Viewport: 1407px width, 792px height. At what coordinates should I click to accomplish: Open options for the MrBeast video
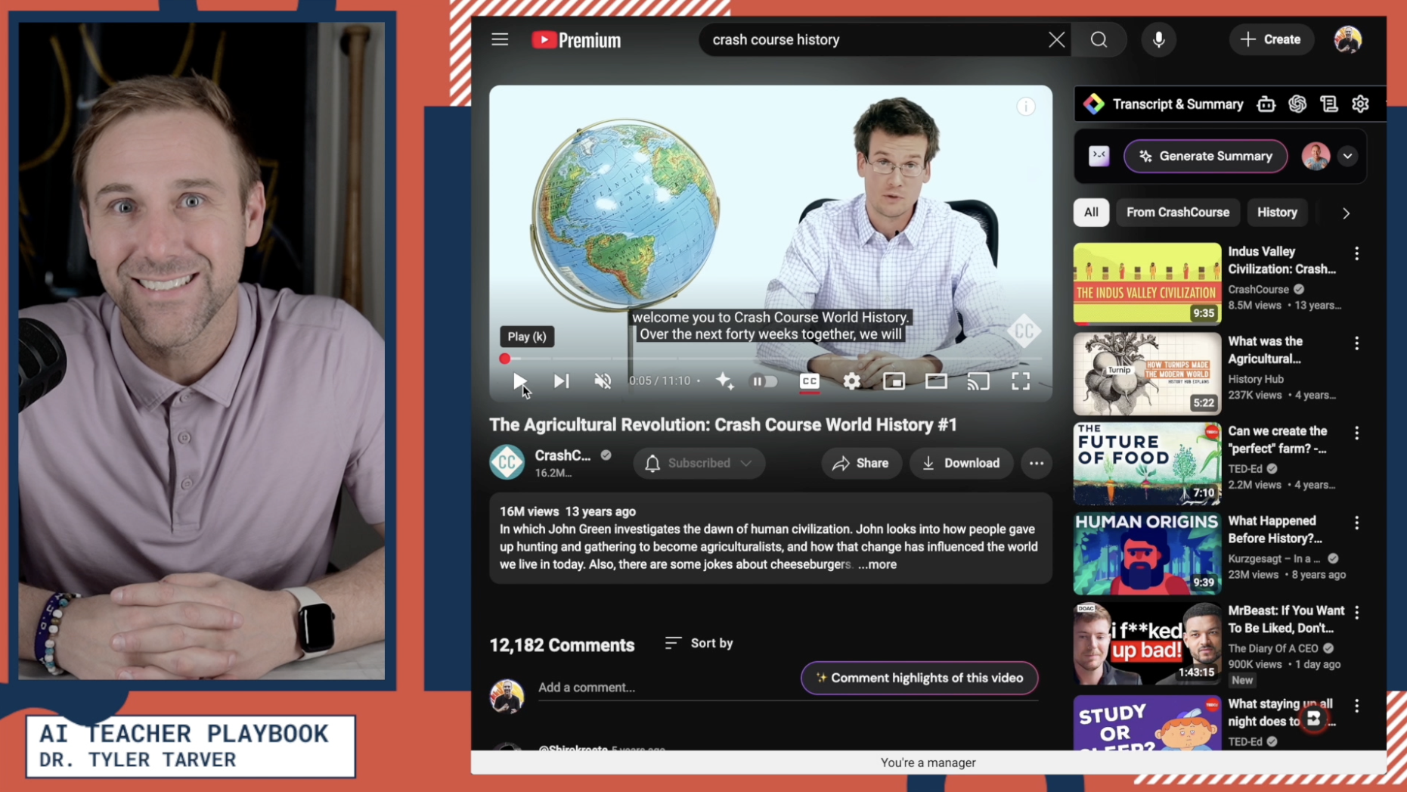[1356, 613]
